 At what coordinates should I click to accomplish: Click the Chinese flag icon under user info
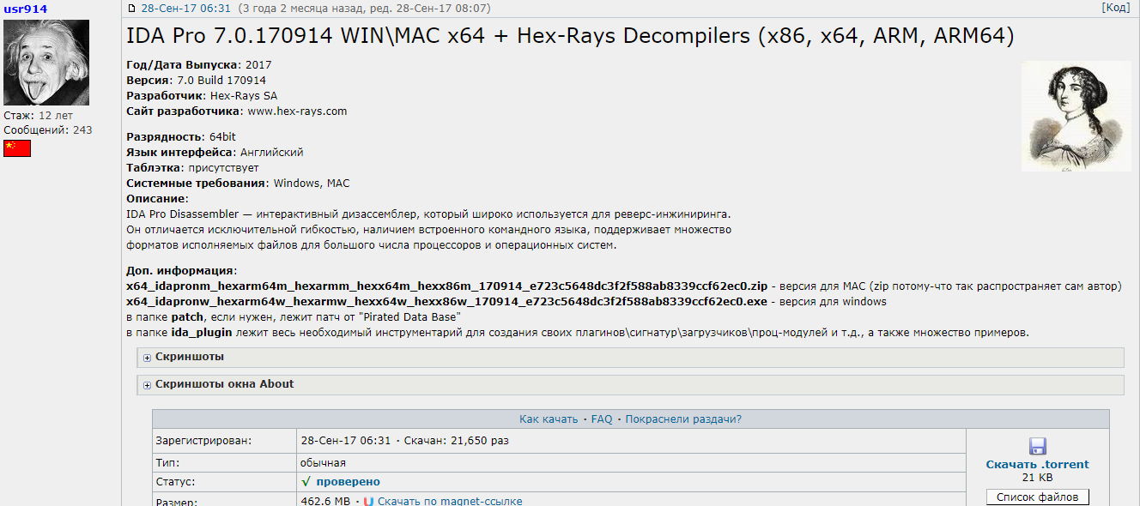tap(17, 148)
